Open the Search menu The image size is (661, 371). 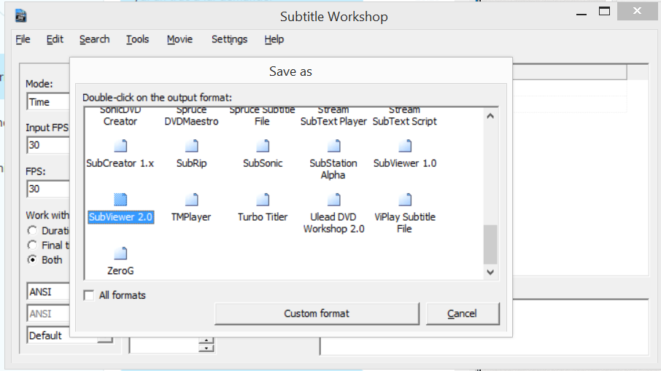(x=94, y=39)
